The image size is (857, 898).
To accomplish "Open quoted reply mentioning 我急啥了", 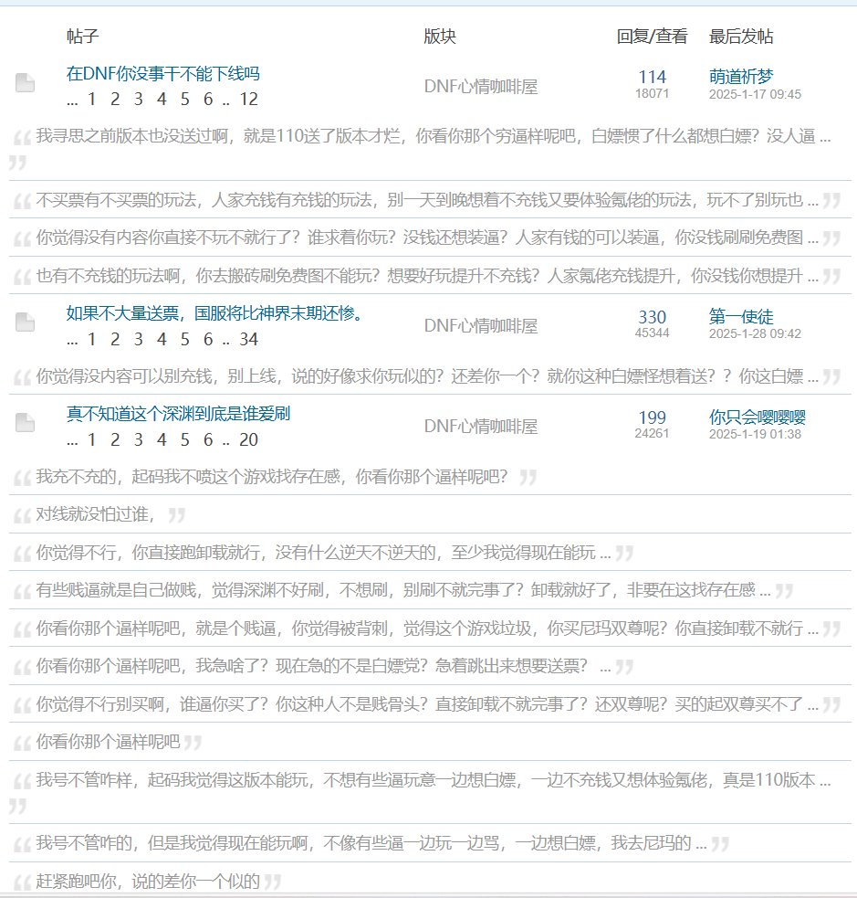I will tap(323, 666).
